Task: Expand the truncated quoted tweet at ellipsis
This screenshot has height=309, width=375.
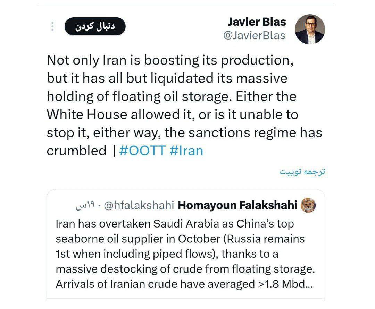Action: point(309,284)
